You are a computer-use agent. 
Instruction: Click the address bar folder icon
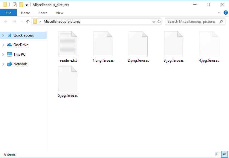[x=35, y=22]
